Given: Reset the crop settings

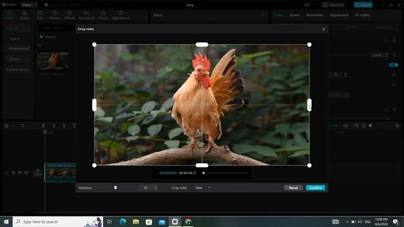Looking at the screenshot, I should tap(293, 188).
